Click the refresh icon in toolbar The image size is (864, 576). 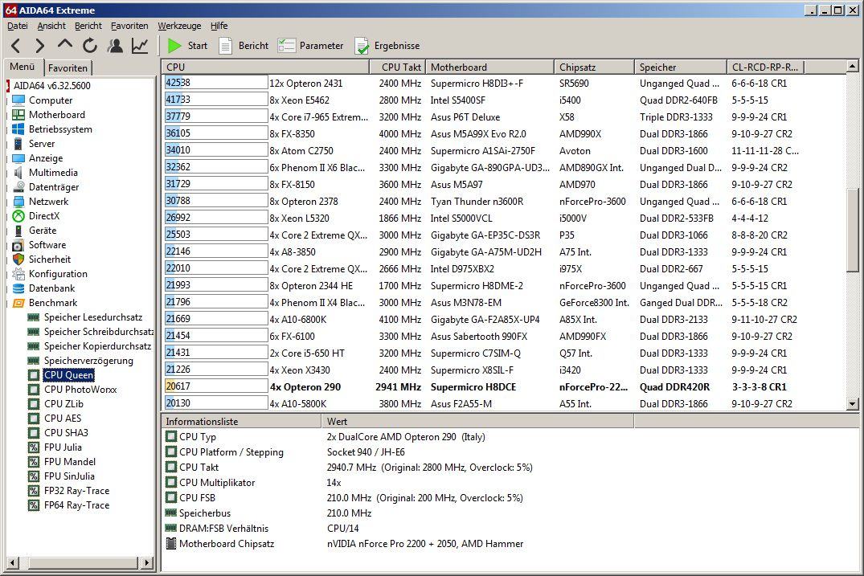(90, 46)
